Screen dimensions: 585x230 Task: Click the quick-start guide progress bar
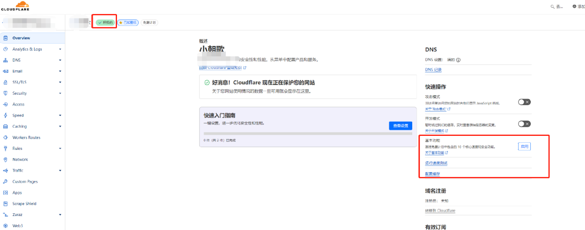pos(308,133)
